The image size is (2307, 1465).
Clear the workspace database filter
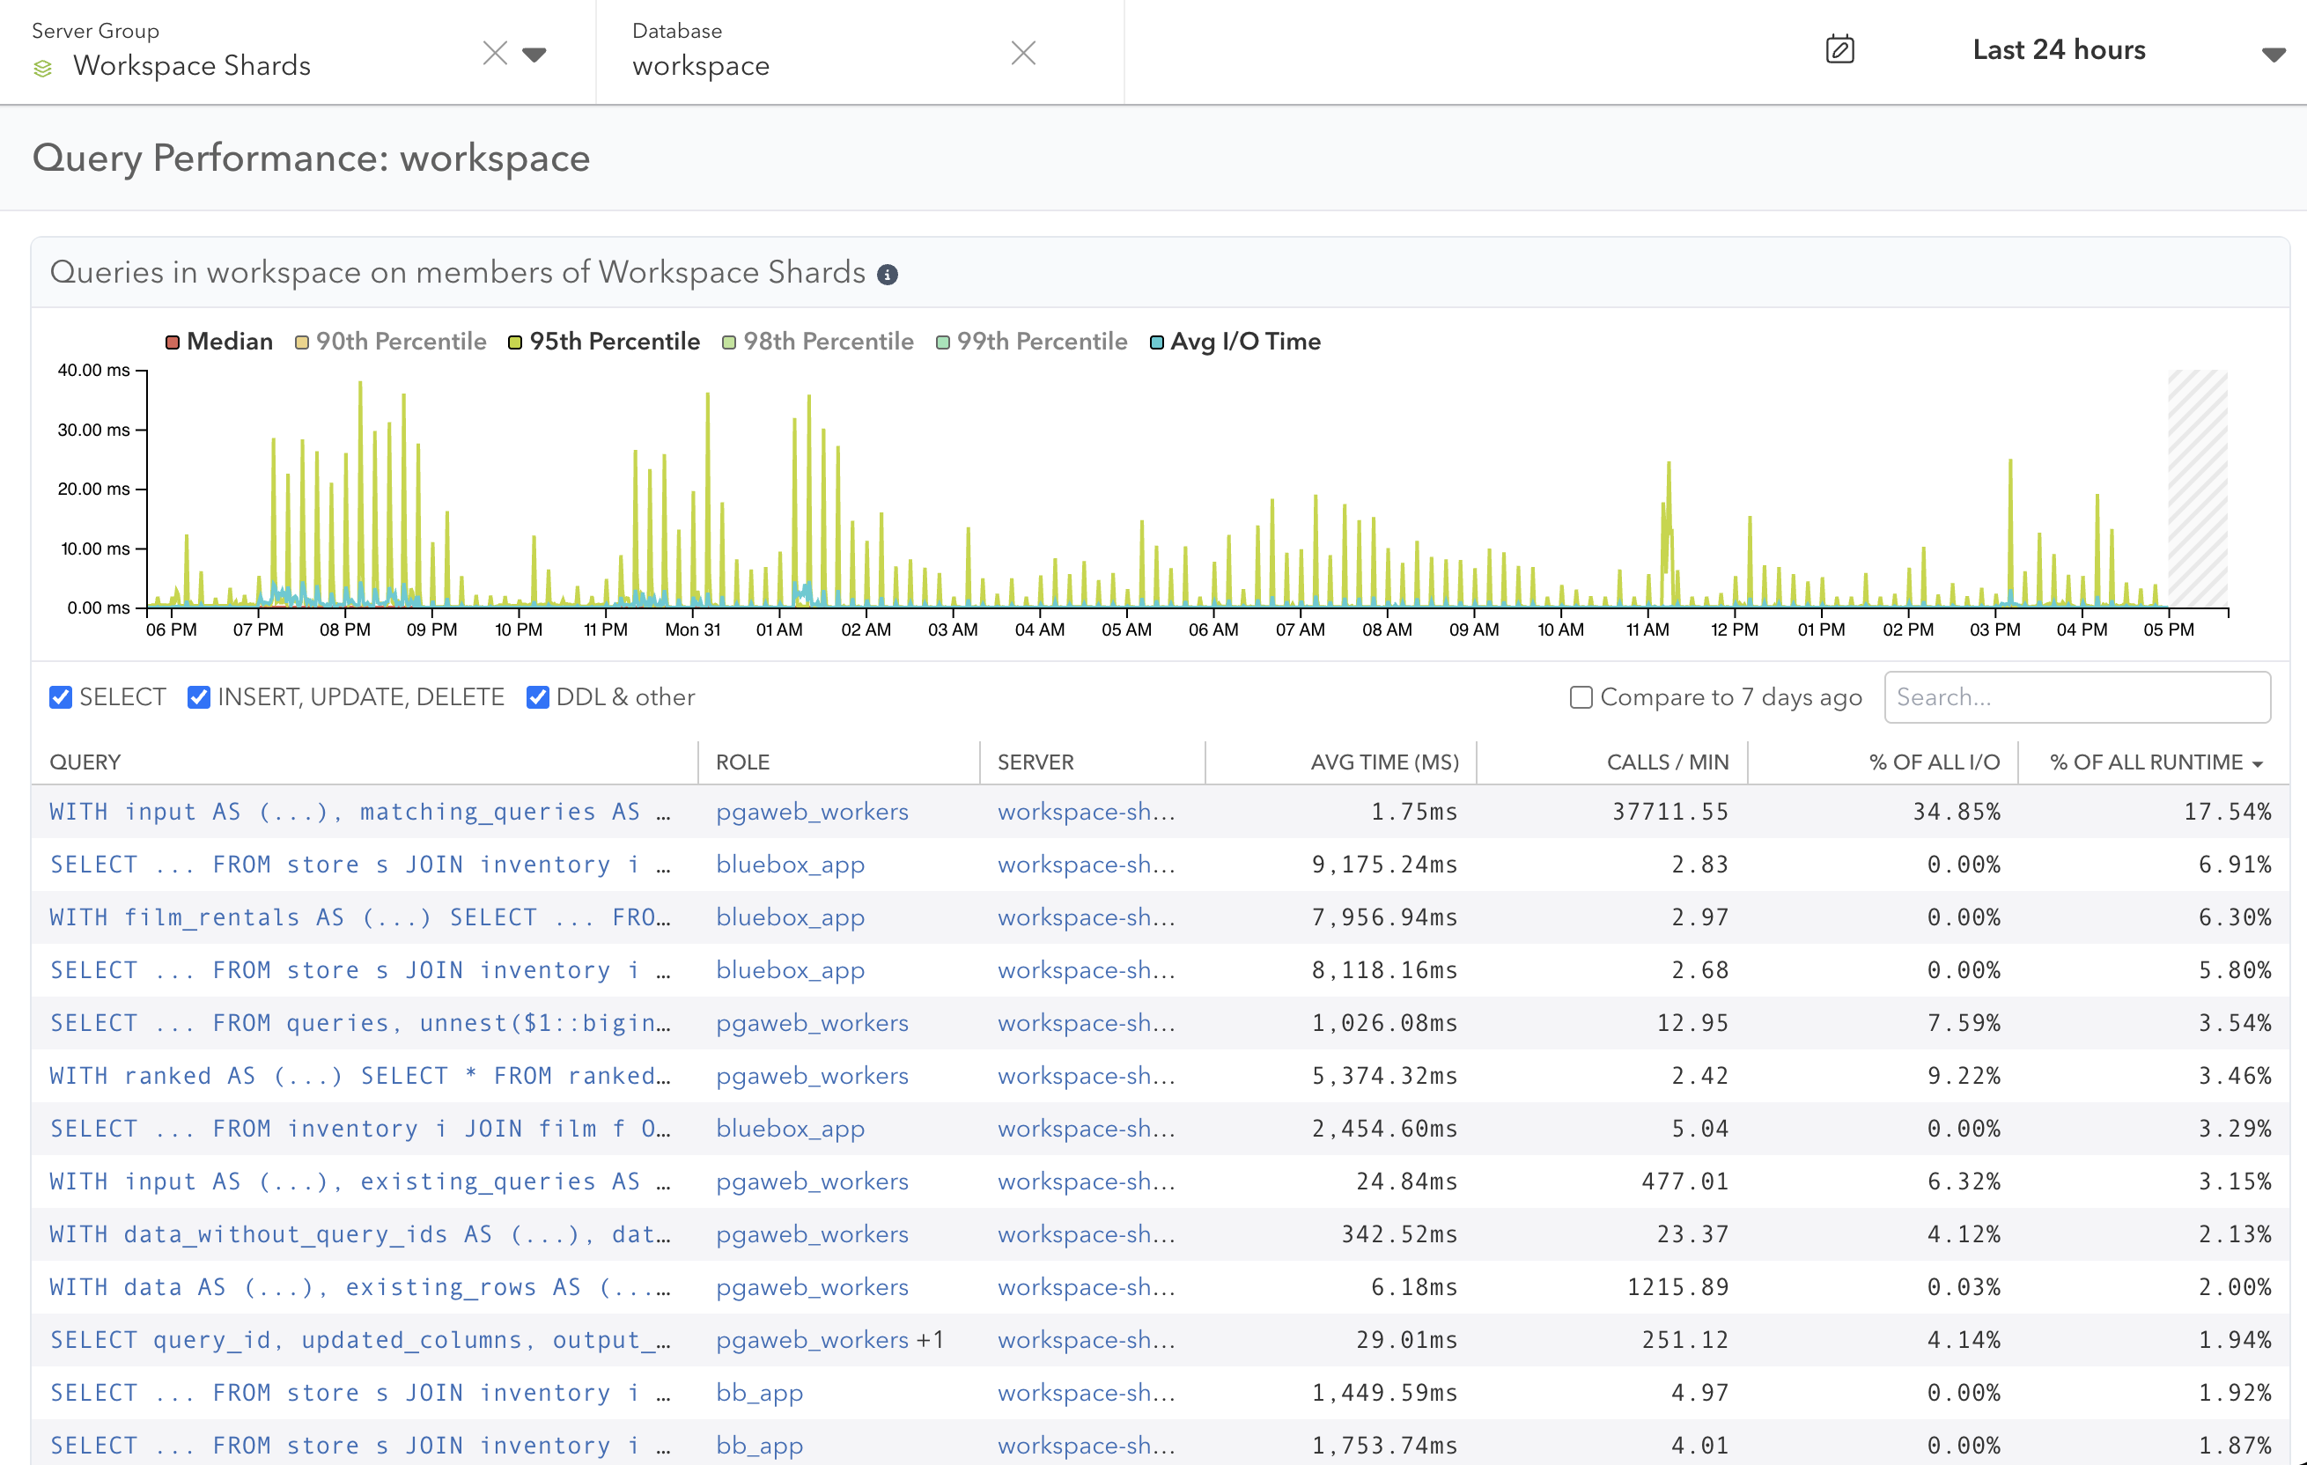tap(1023, 53)
